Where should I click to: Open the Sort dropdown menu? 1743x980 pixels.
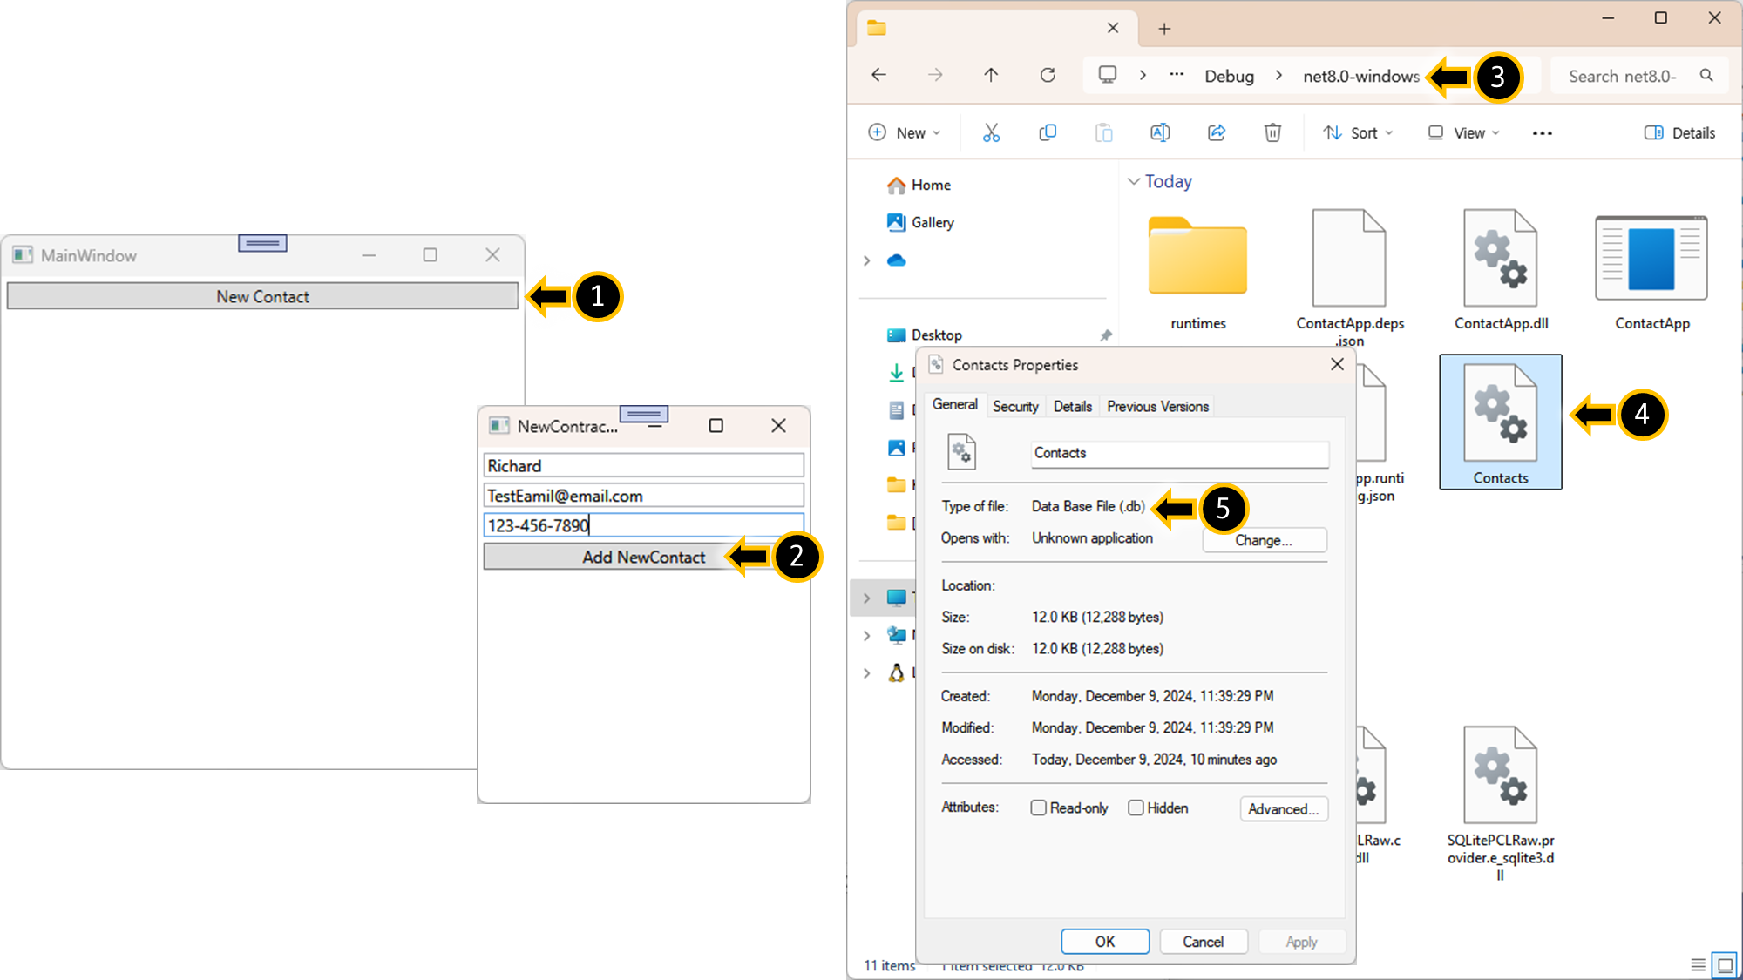click(1359, 132)
